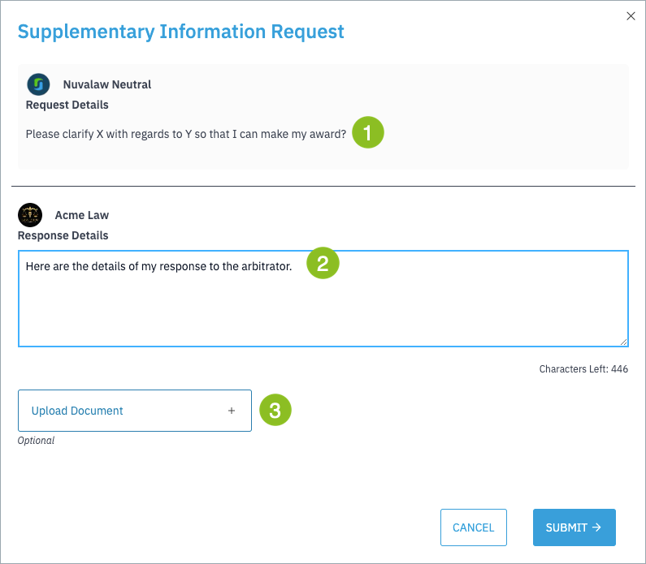Click the Upload Document button
The height and width of the screenshot is (564, 646).
coord(135,411)
